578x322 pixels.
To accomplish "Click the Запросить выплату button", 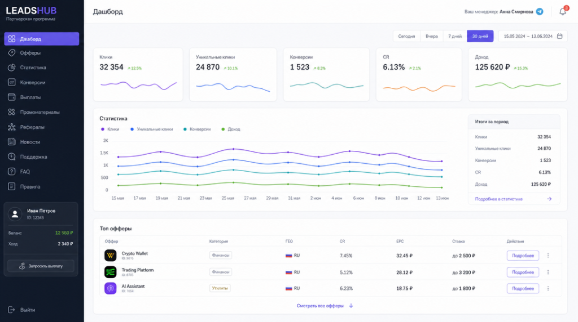I will [x=41, y=266].
